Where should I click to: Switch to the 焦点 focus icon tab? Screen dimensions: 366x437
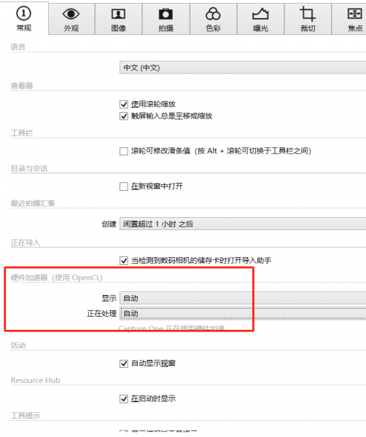point(355,14)
